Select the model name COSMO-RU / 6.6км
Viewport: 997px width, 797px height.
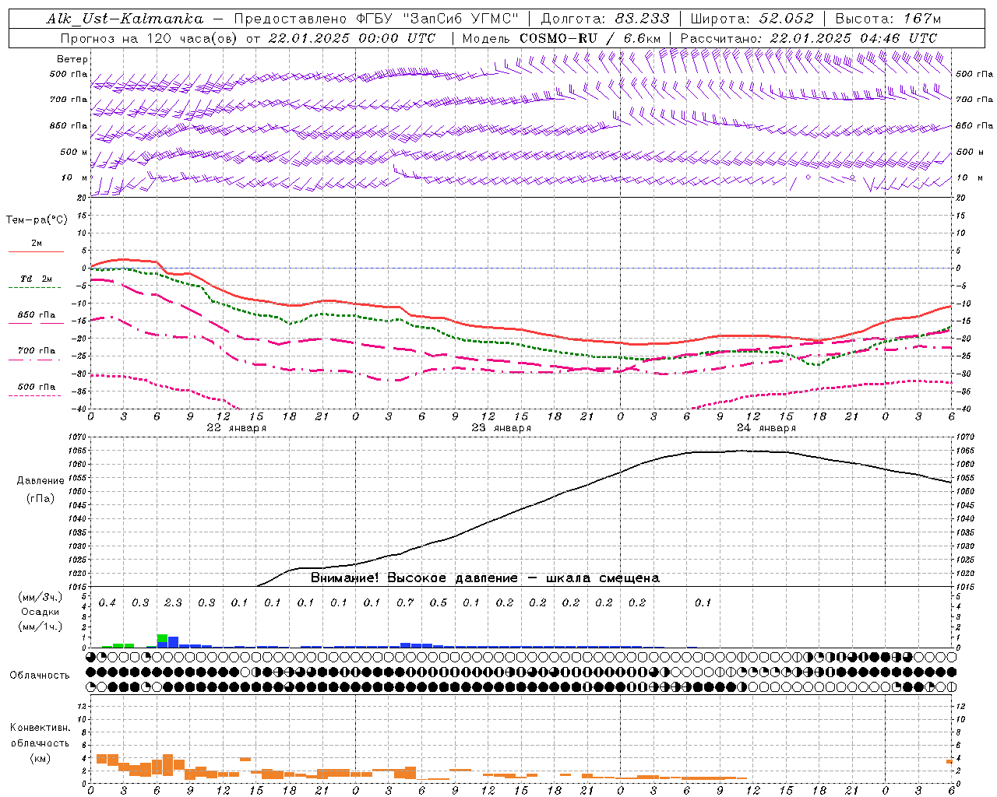590,38
